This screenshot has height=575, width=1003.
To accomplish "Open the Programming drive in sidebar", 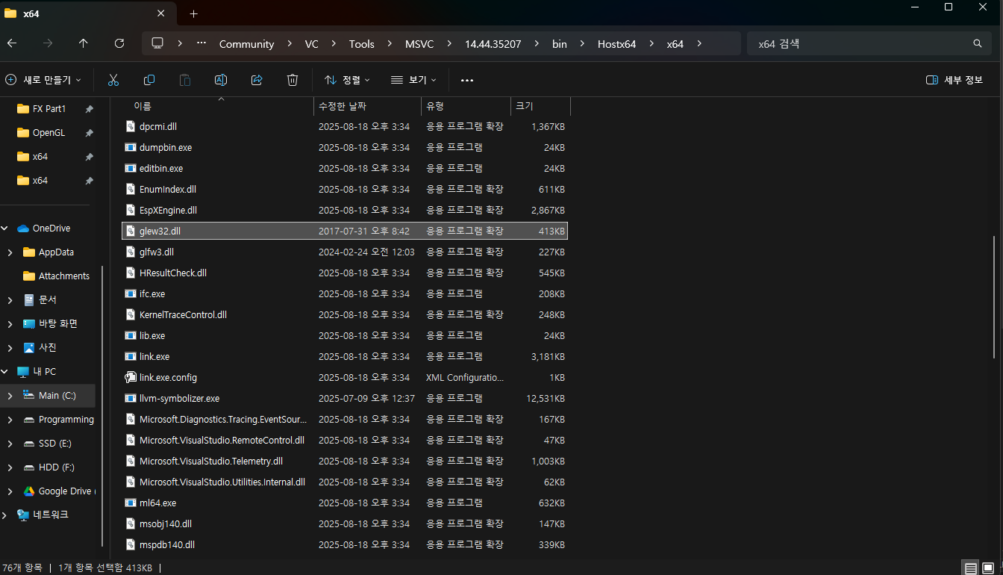I will (59, 420).
